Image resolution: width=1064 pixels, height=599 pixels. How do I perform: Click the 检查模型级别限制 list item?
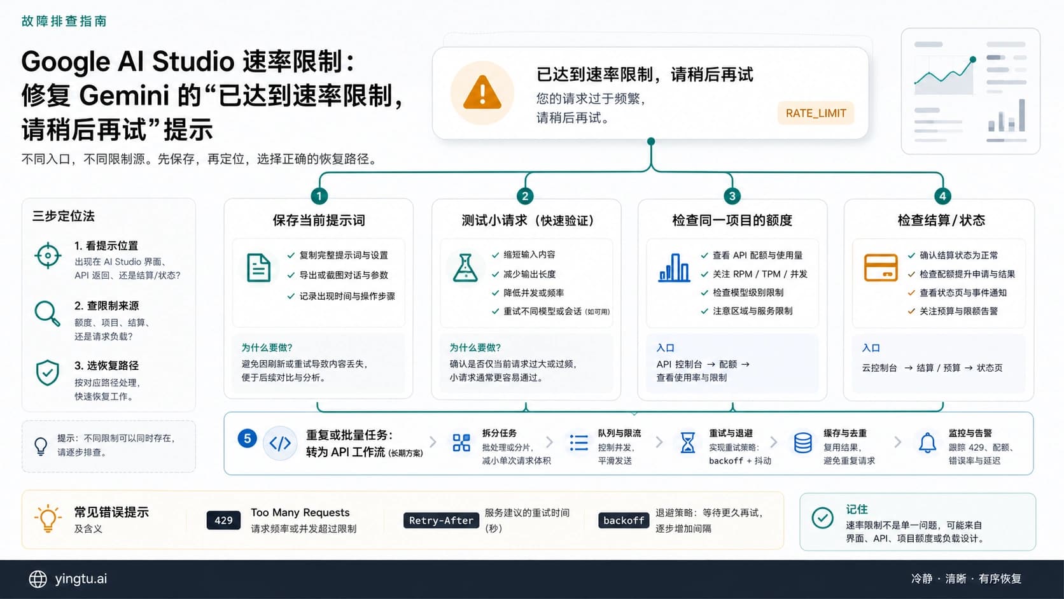click(748, 293)
